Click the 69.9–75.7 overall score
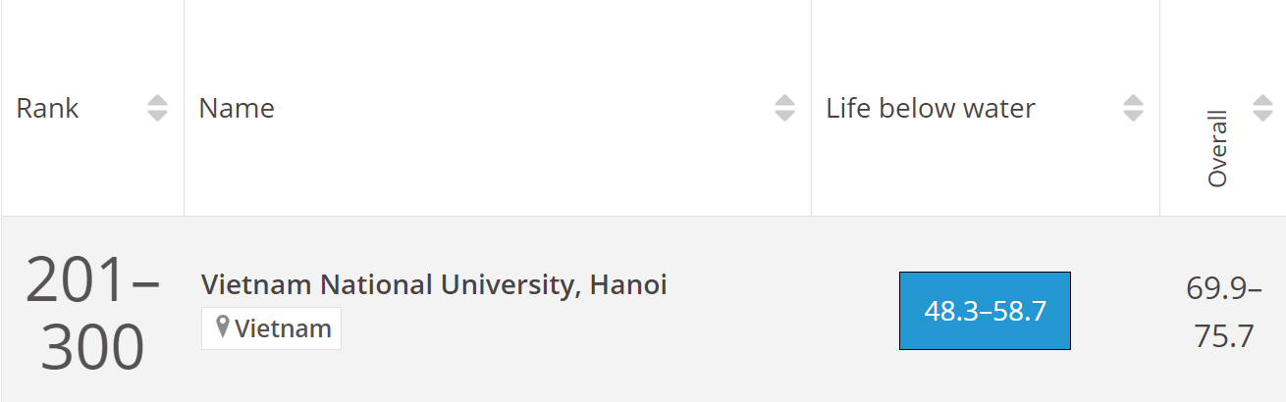Screen dimensions: 1286x402 1224,313
